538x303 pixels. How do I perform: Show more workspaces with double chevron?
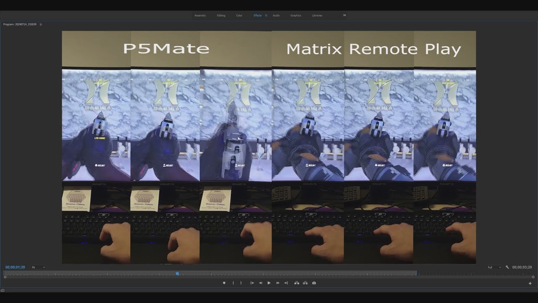tap(345, 15)
